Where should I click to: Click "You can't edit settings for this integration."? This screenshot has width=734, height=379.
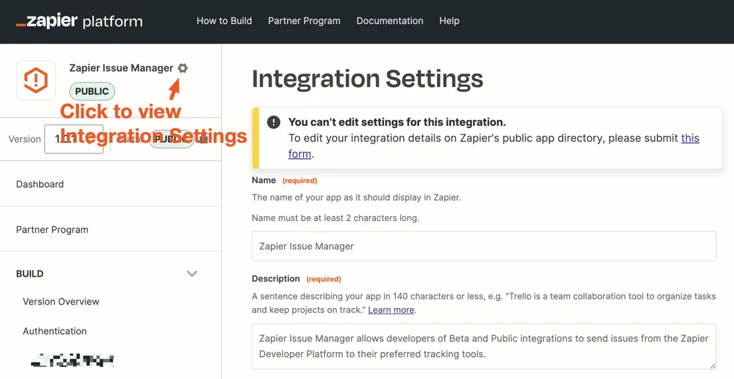coord(397,122)
